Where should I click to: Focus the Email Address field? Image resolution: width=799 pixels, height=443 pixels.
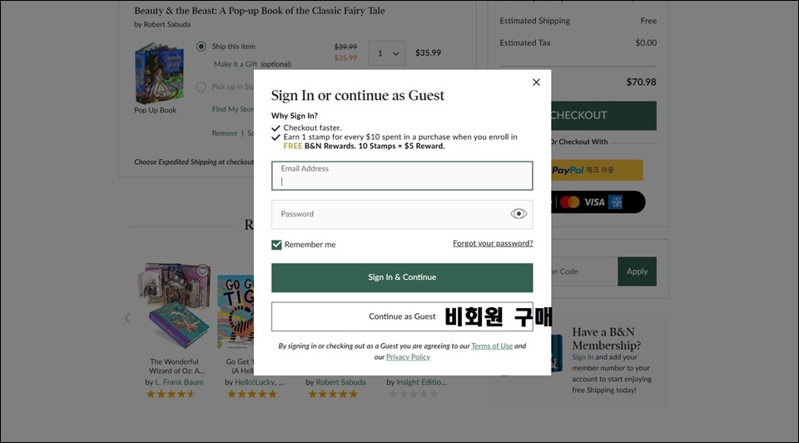[x=402, y=176]
